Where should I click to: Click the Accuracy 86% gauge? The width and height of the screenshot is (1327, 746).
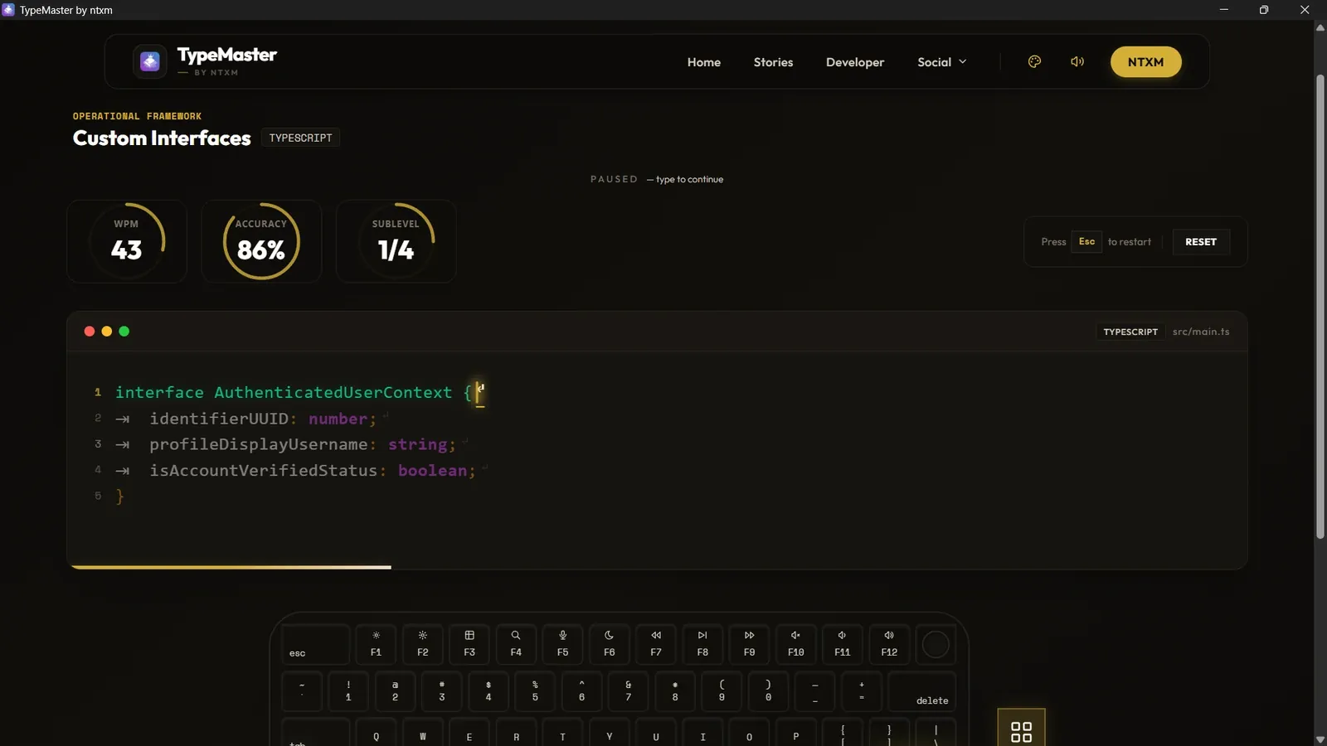tap(261, 241)
